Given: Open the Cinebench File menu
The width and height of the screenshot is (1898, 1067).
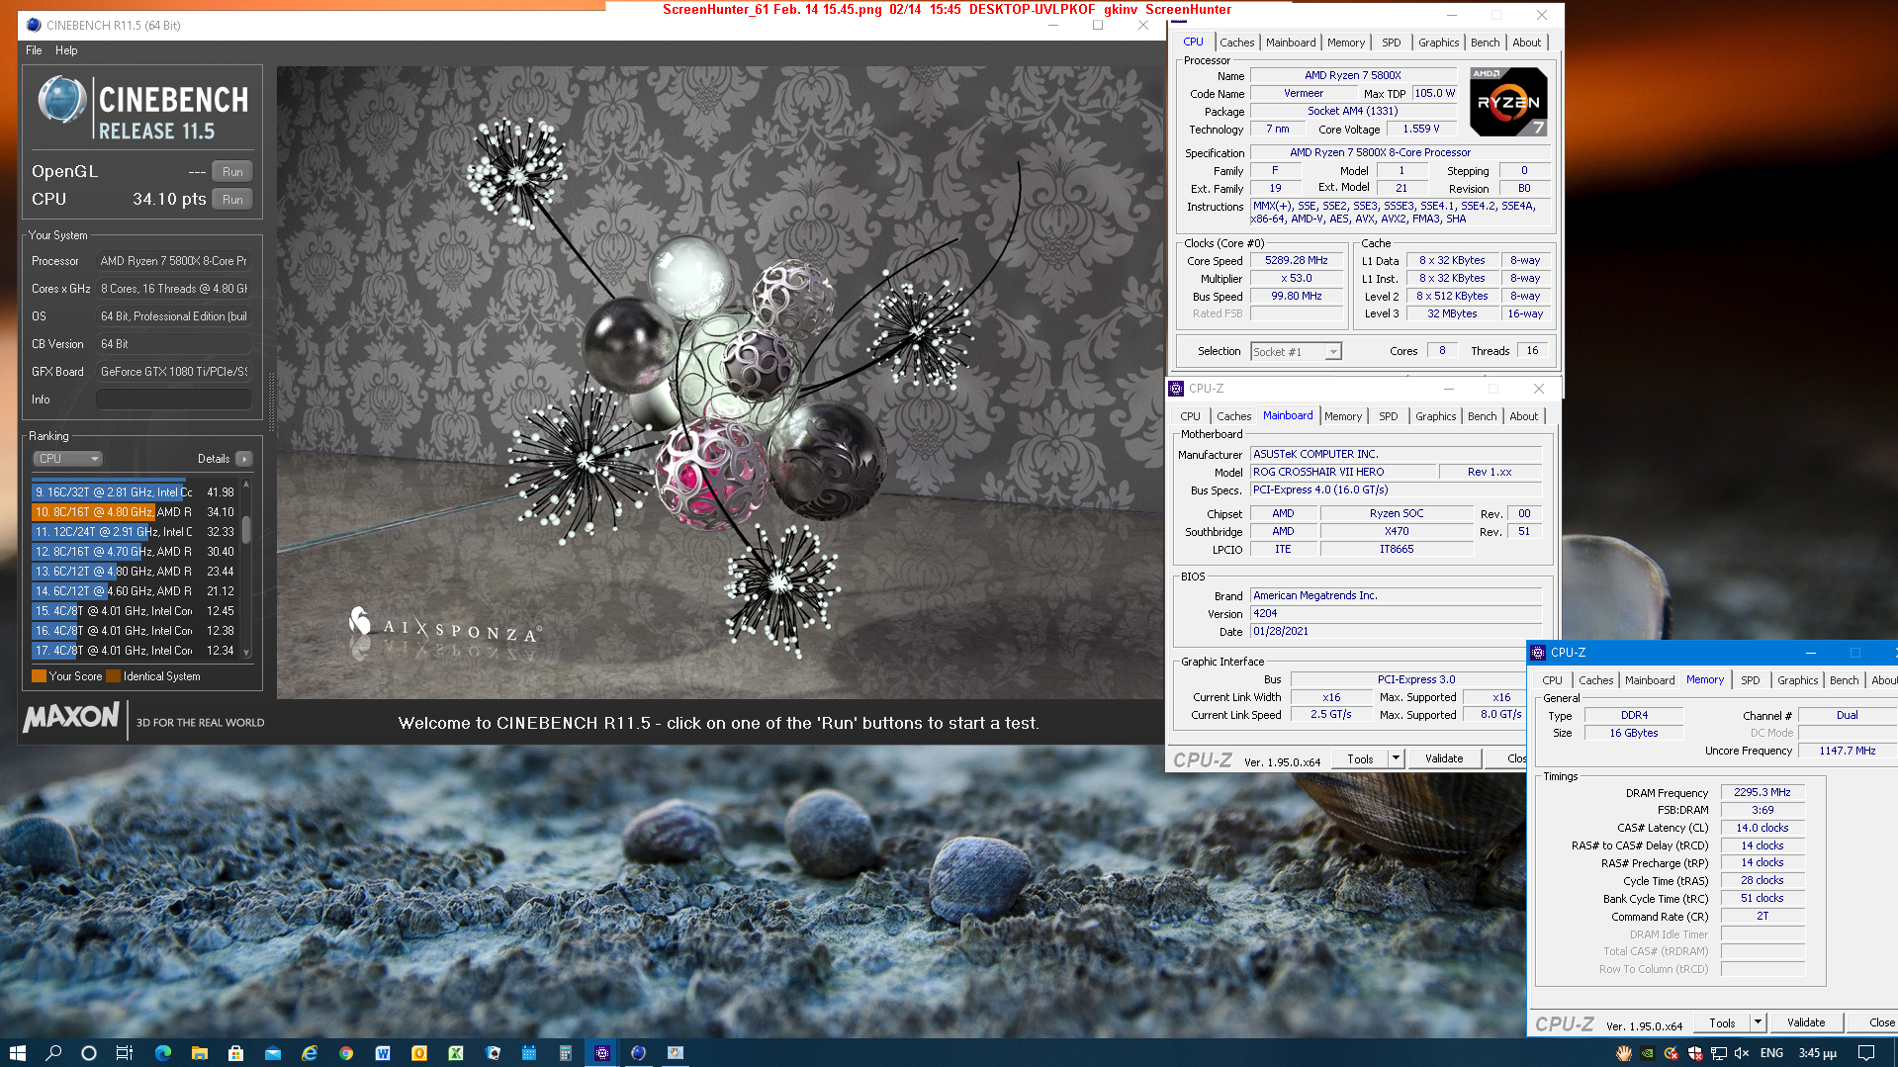Looking at the screenshot, I should (x=34, y=50).
